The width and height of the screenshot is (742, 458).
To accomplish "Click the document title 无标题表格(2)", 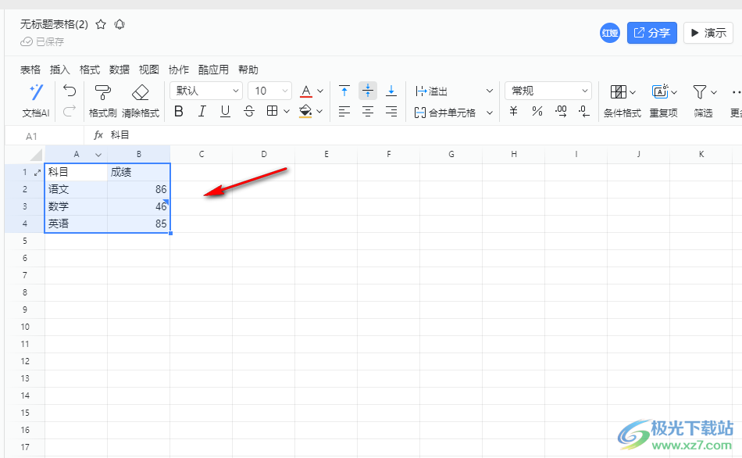I will (54, 25).
